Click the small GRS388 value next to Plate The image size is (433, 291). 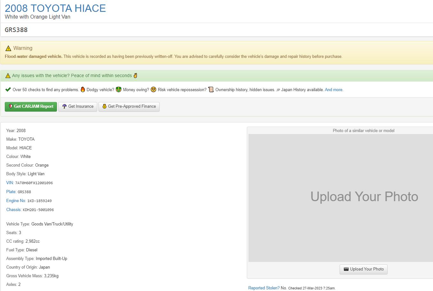tap(24, 192)
